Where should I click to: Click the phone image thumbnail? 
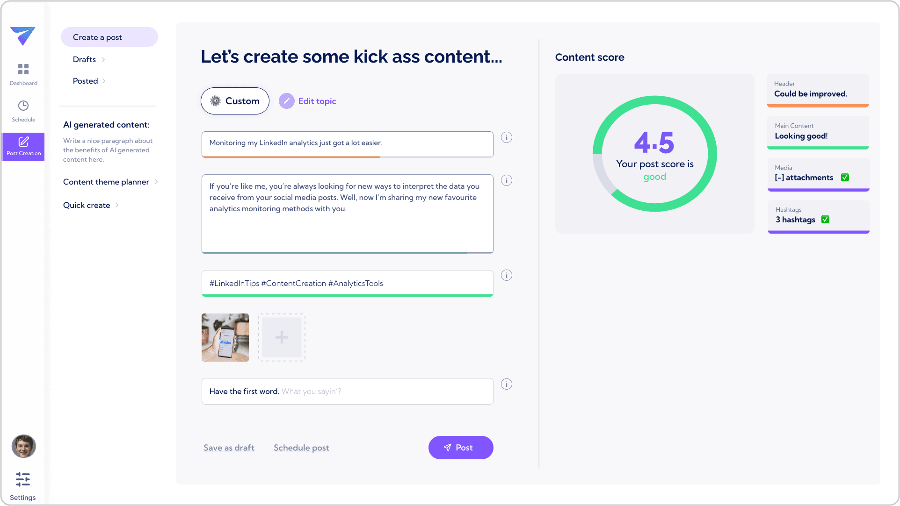click(x=225, y=337)
